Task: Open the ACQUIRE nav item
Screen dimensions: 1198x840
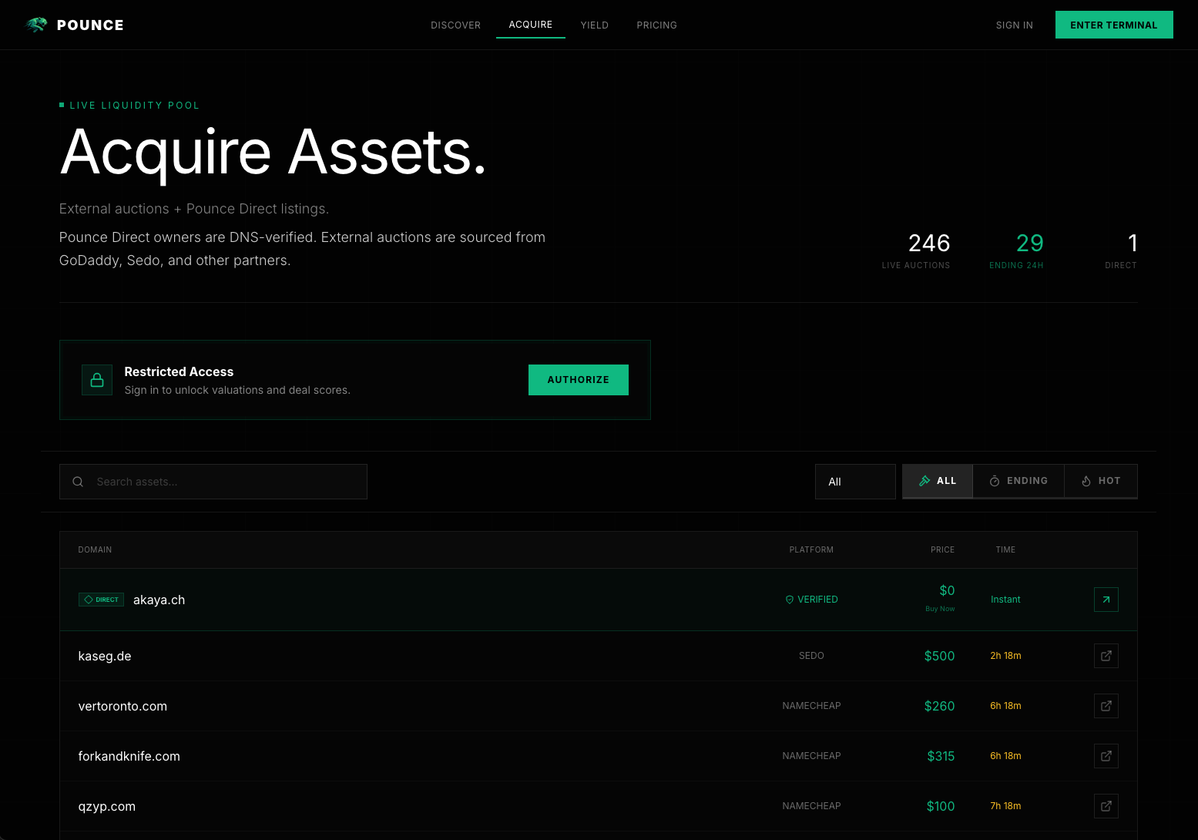Action: [531, 25]
